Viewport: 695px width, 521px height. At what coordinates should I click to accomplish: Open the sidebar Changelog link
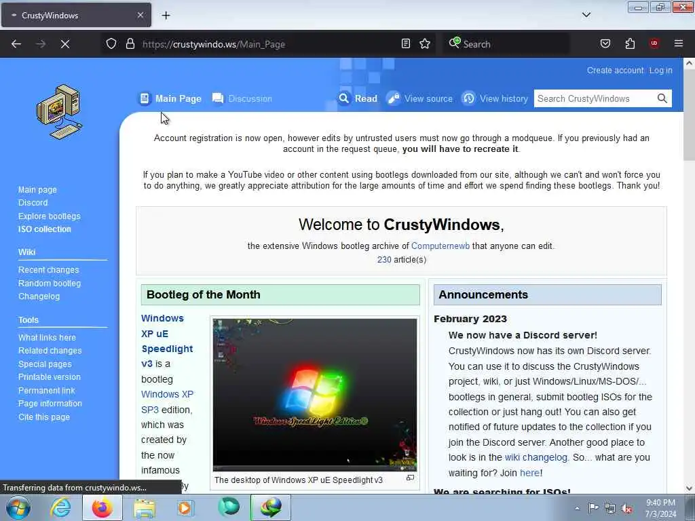[39, 296]
